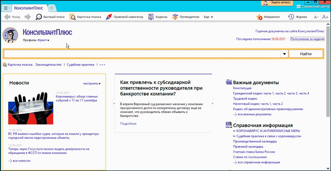Click Service Center phone icon
The height and width of the screenshot is (171, 331).
click(298, 6)
